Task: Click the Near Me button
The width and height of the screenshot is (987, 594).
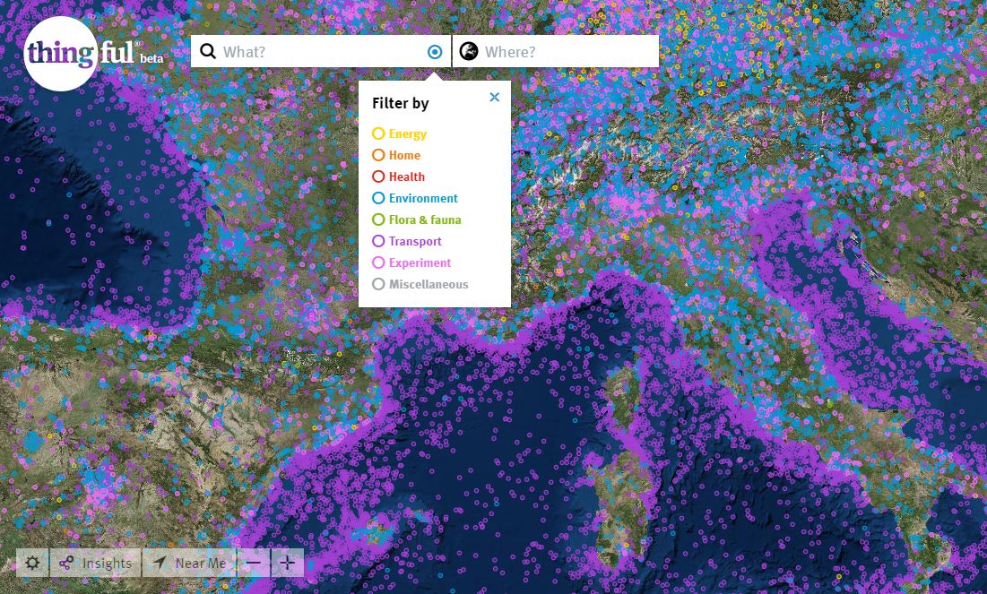Action: 189,563
